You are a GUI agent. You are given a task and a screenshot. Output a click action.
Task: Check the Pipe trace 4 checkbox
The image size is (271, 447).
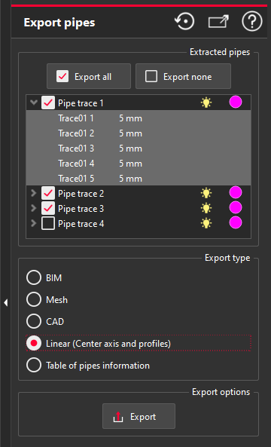tap(48, 224)
